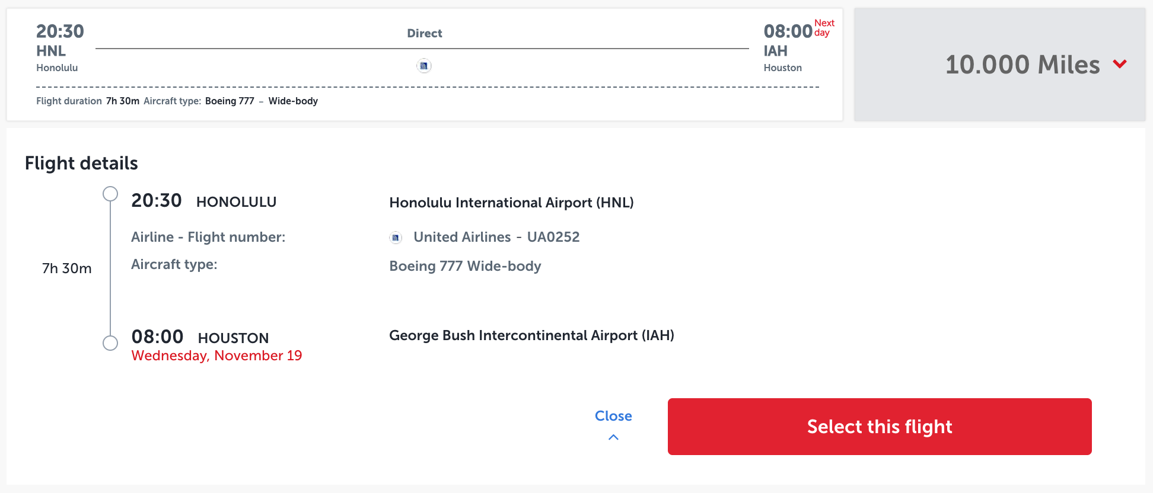
Task: Click the 20:30 HNL departure summary
Action: (x=60, y=48)
